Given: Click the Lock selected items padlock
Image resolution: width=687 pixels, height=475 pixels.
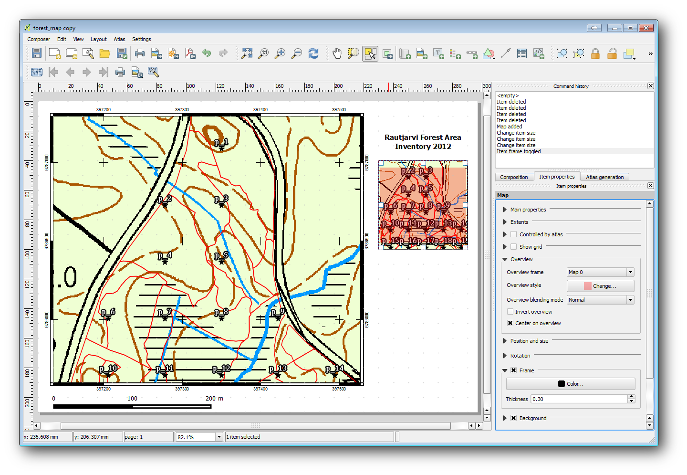Looking at the screenshot, I should click(x=595, y=53).
